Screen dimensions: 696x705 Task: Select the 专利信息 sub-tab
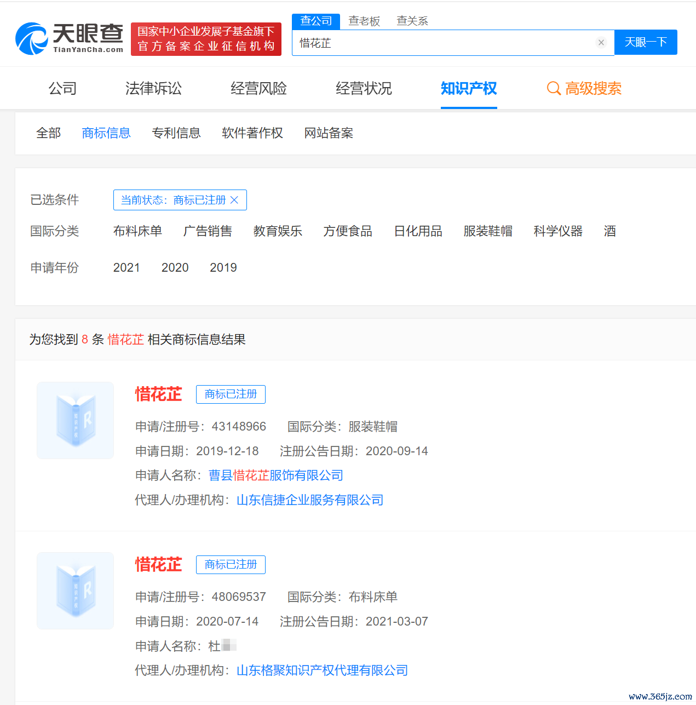(x=176, y=133)
